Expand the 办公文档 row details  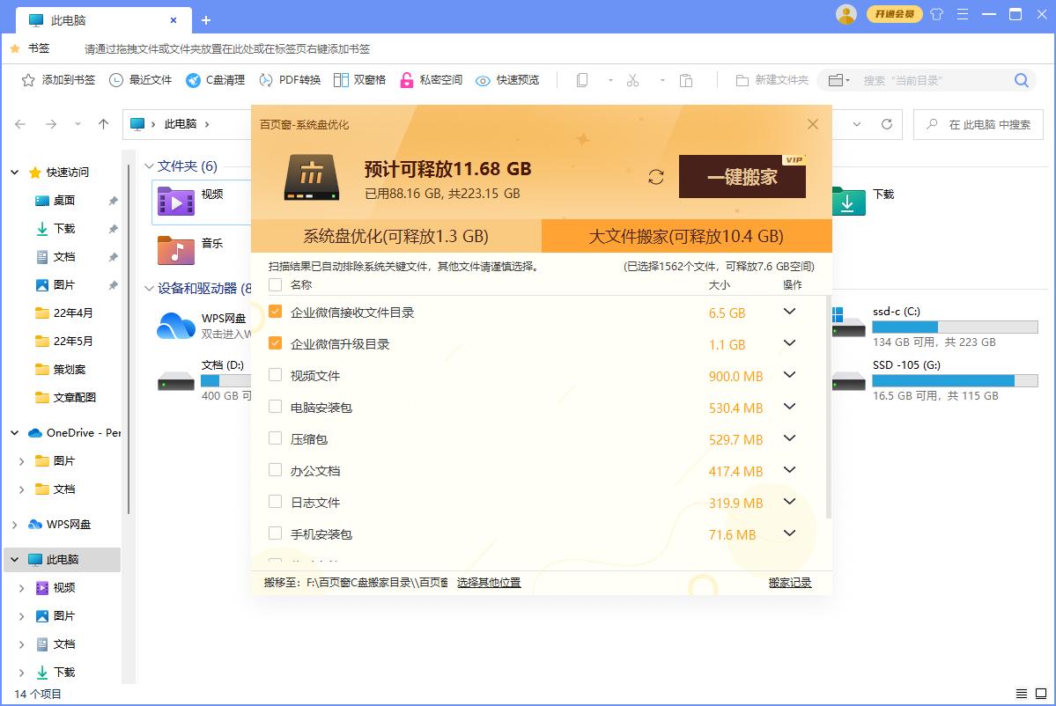(x=790, y=470)
